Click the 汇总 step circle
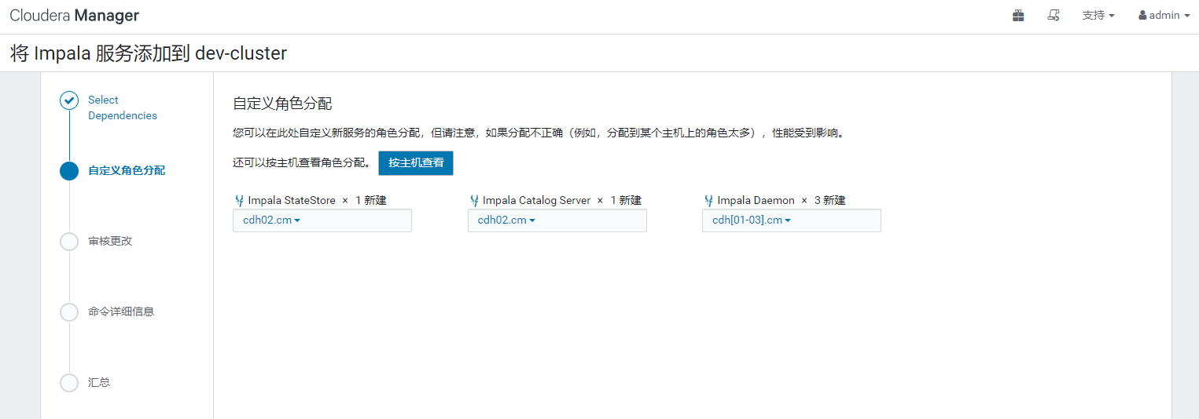This screenshot has height=419, width=1199. [x=69, y=383]
